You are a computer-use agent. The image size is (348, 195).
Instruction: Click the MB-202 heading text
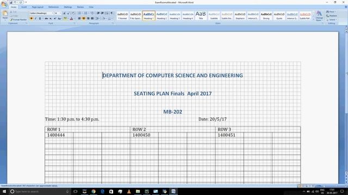tap(173, 112)
